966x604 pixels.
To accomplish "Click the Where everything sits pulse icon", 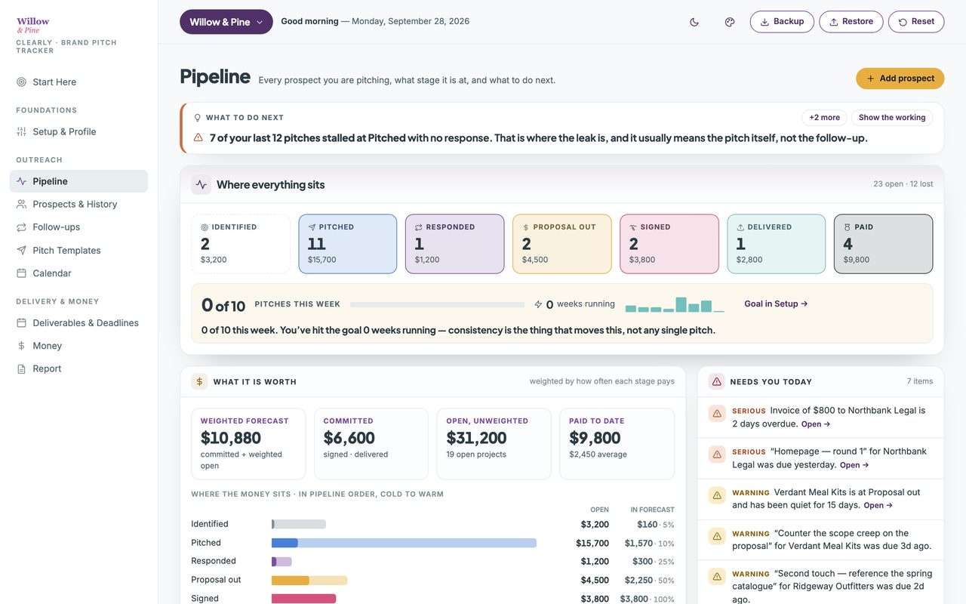I will pyautogui.click(x=201, y=184).
